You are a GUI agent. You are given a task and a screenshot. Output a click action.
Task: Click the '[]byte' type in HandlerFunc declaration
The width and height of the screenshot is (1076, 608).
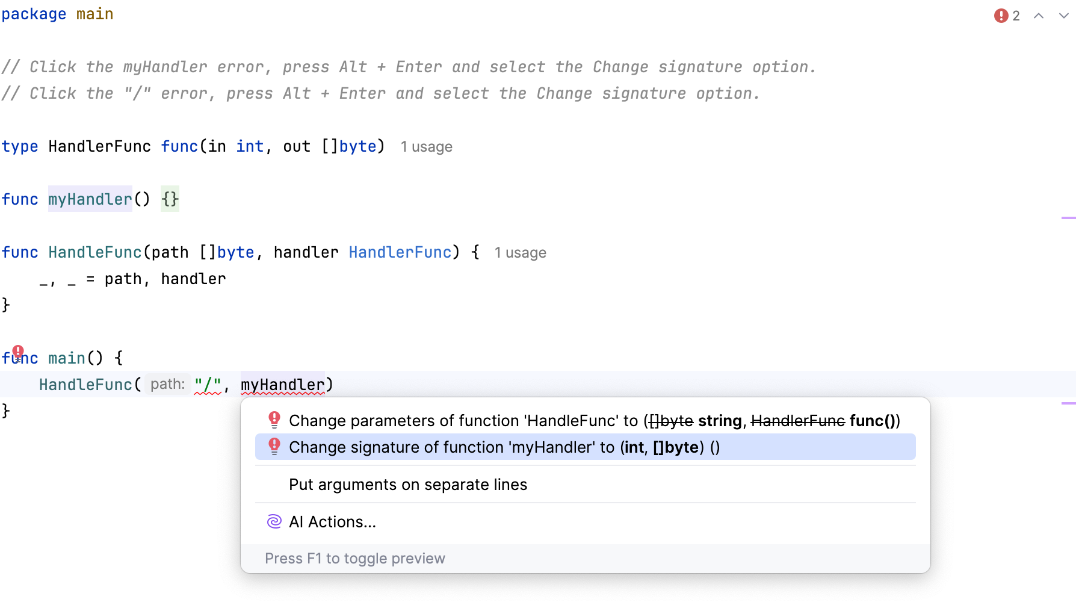pos(349,146)
